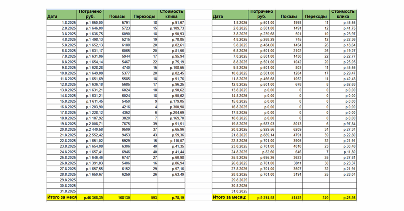The height and width of the screenshot is (211, 404).
Task: Click the cell "р.889,14"
Action: click(261, 135)
